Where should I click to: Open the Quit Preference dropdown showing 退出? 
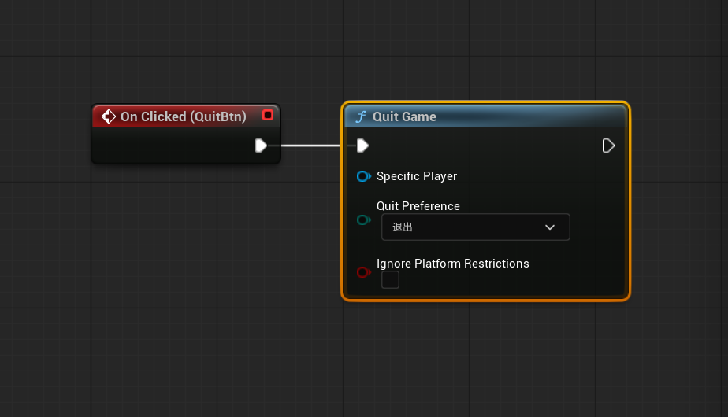pos(475,227)
